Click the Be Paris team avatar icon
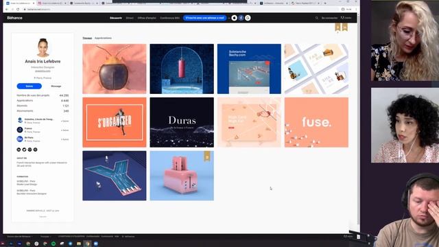This screenshot has height=247, width=439. (x=20, y=139)
